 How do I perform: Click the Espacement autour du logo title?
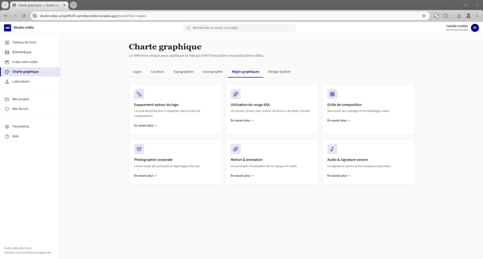coord(156,105)
